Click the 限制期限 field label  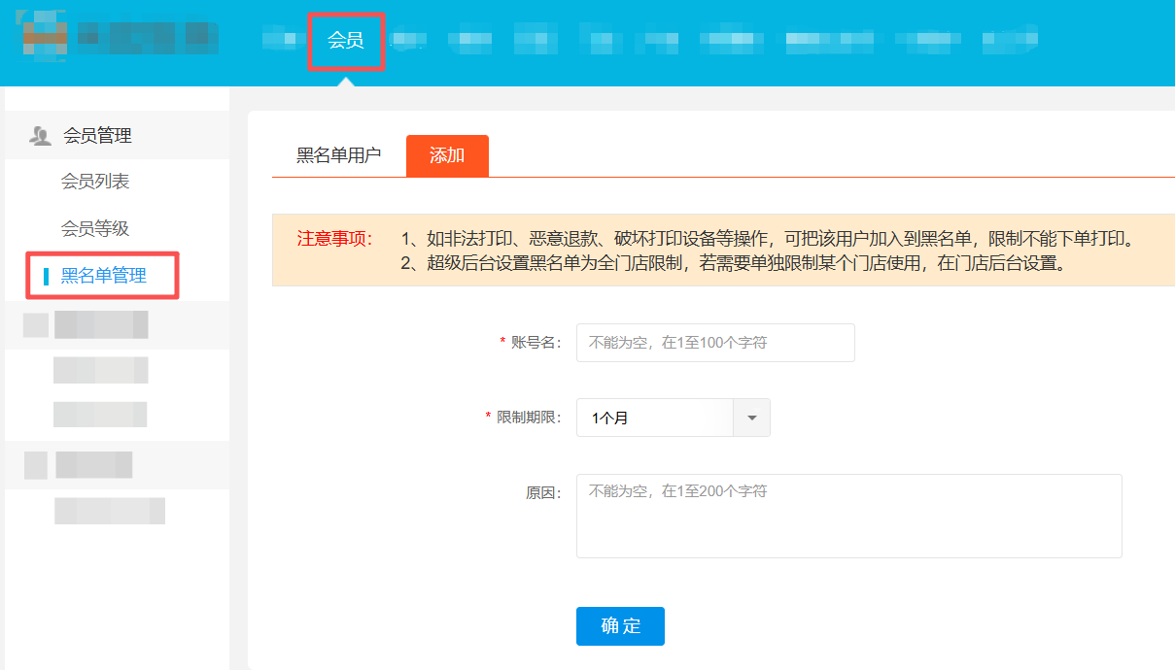click(x=529, y=418)
